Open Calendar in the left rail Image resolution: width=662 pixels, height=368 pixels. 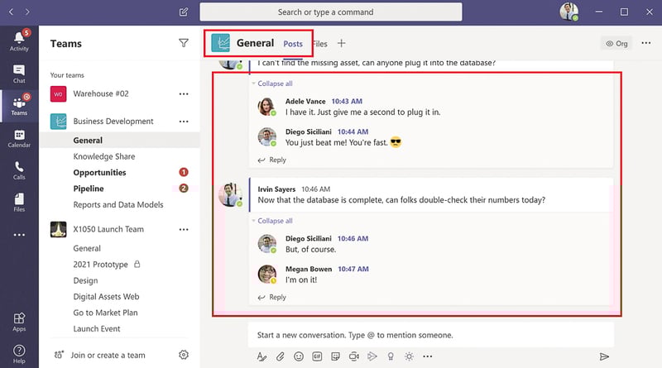tap(19, 138)
